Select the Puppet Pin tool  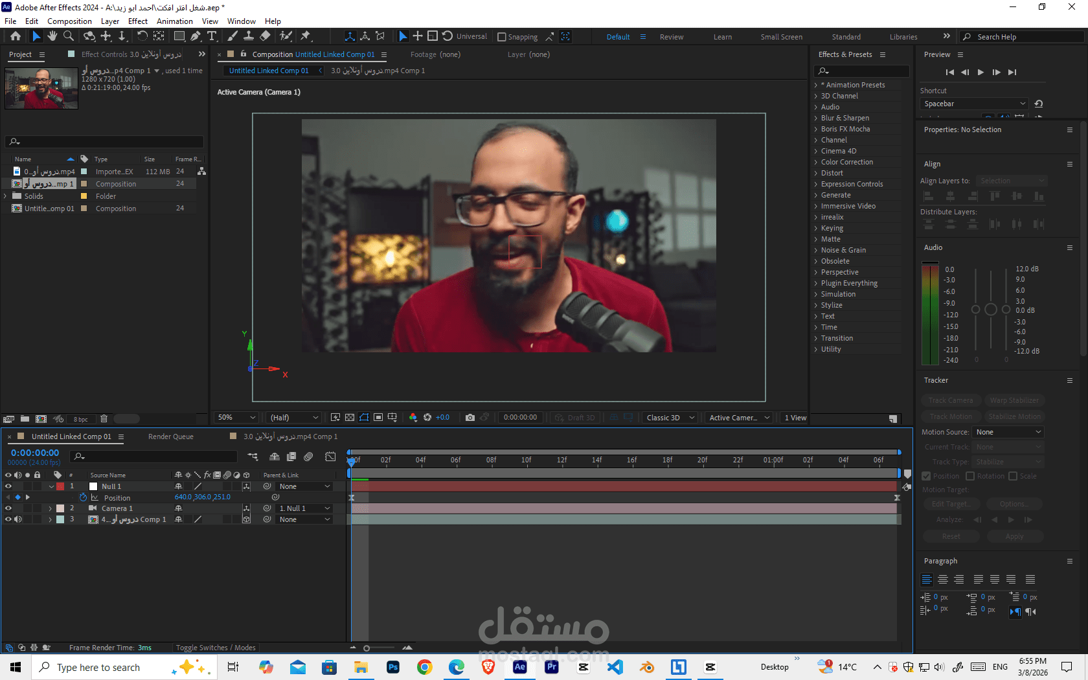[x=306, y=36]
